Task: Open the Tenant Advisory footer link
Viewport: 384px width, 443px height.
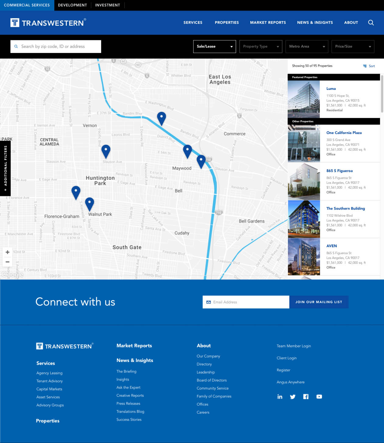Action: pos(49,381)
